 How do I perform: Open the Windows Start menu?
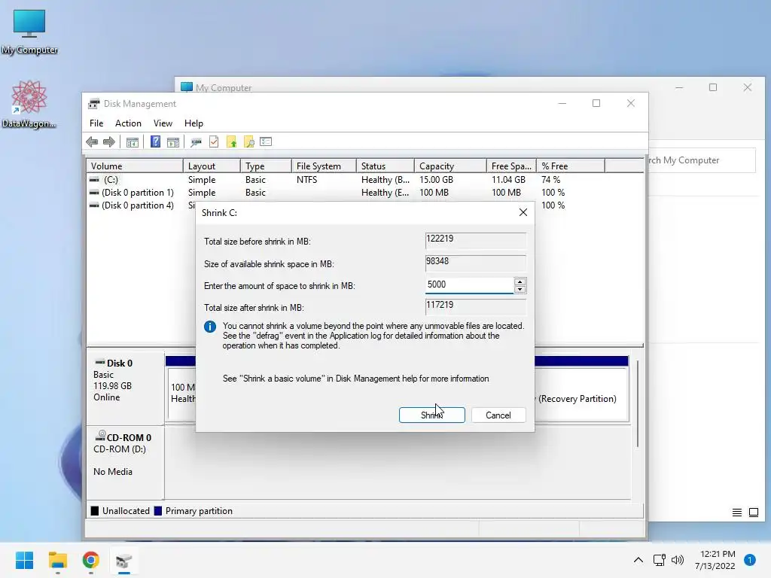(x=25, y=560)
